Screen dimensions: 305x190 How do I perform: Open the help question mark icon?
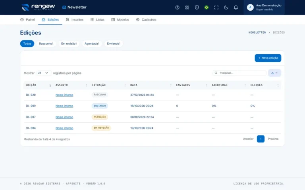pos(177,8)
